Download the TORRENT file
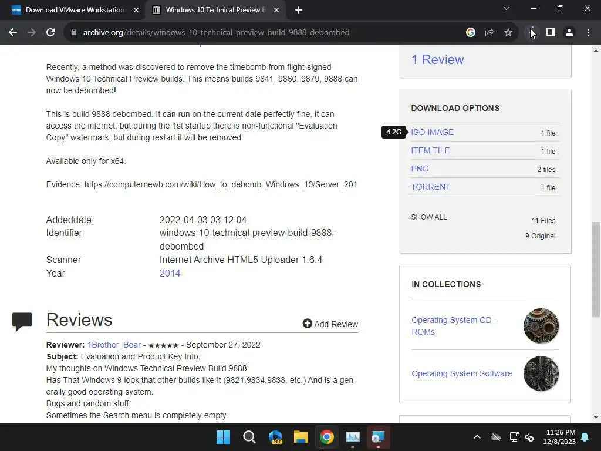The image size is (601, 451). click(x=430, y=187)
